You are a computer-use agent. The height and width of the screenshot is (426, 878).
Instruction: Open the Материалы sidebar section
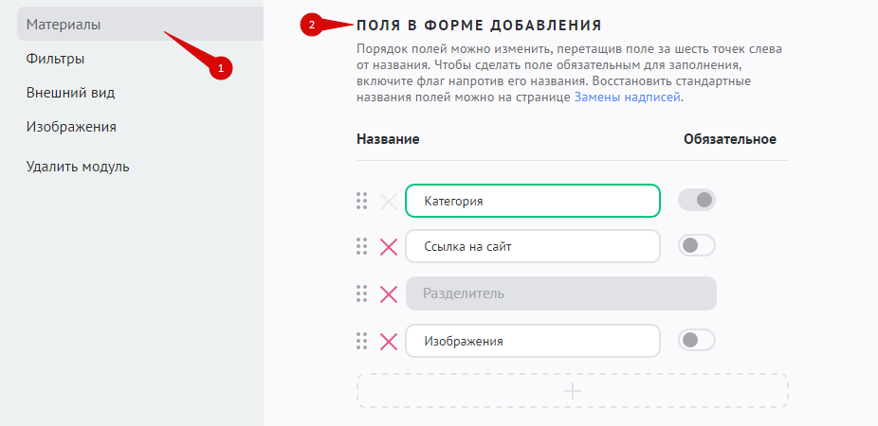(x=64, y=24)
